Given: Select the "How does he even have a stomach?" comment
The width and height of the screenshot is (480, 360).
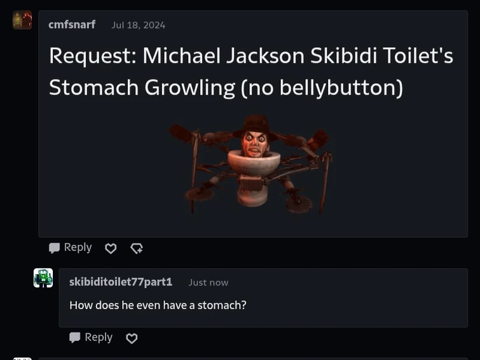Looking at the screenshot, I should coord(158,305).
